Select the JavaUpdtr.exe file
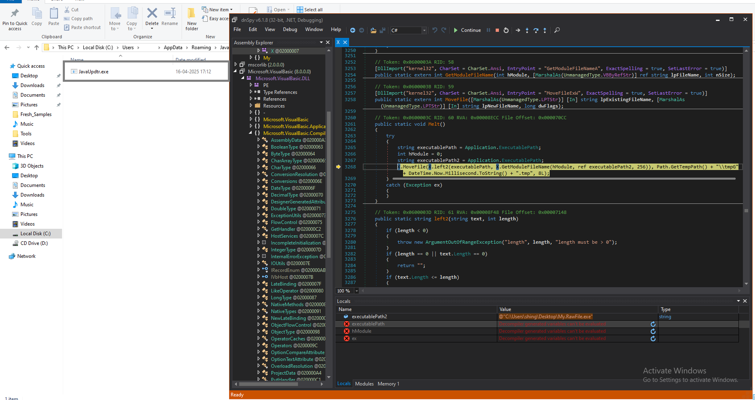This screenshot has height=400, width=755. (x=93, y=72)
